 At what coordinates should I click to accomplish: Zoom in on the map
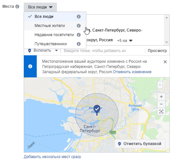[161, 97]
